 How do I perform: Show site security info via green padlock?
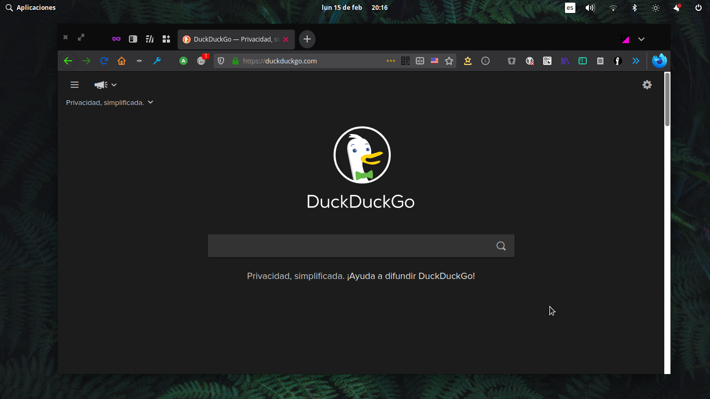[x=235, y=61]
